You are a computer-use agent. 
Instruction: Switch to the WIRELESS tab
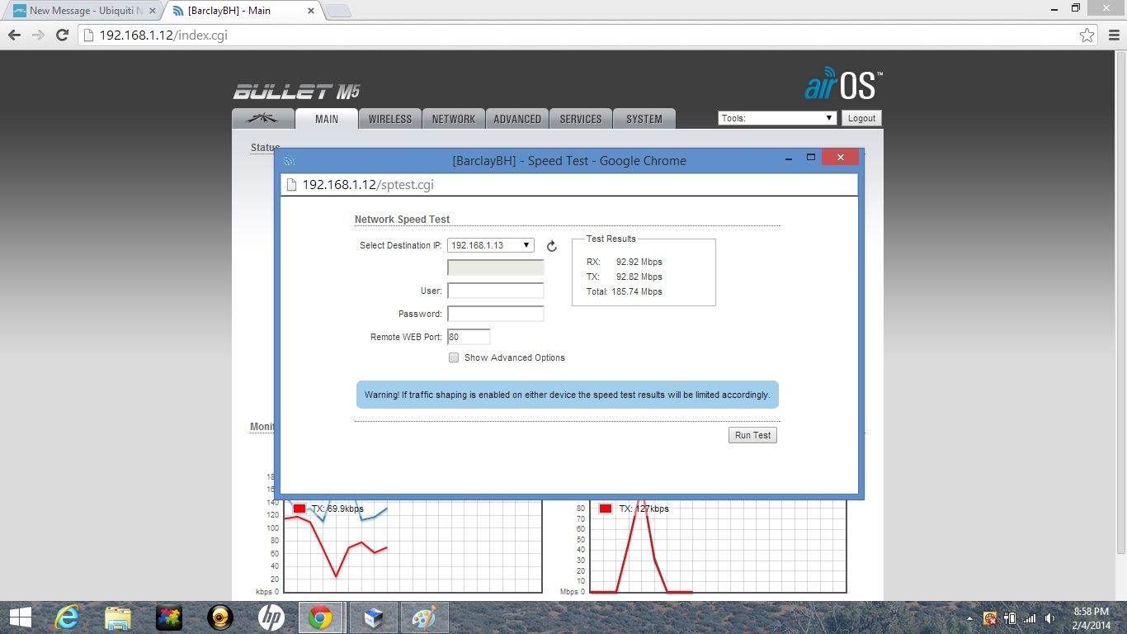[389, 119]
